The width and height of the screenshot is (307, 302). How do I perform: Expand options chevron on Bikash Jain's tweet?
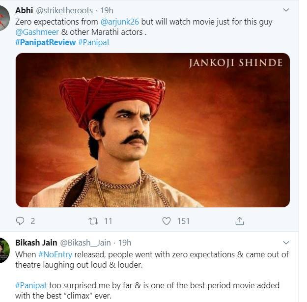click(286, 243)
